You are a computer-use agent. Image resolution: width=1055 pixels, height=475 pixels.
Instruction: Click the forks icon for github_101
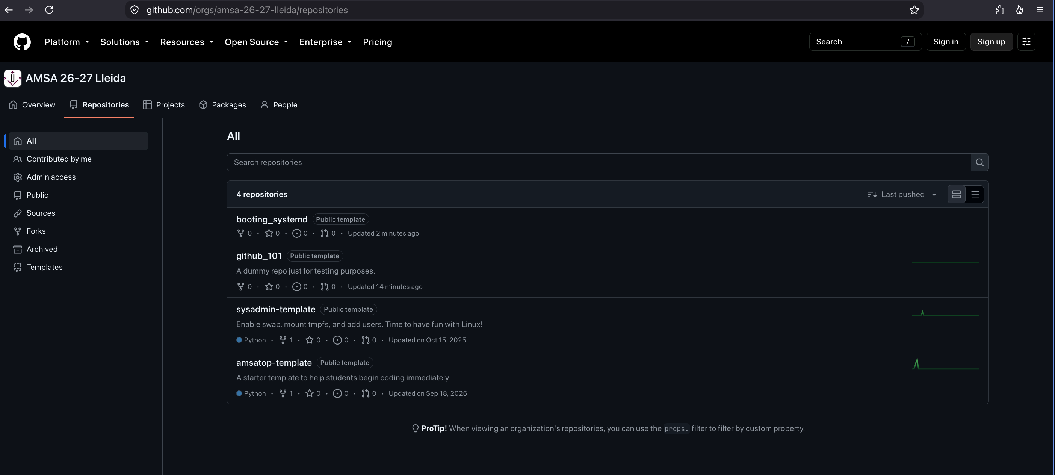[241, 287]
